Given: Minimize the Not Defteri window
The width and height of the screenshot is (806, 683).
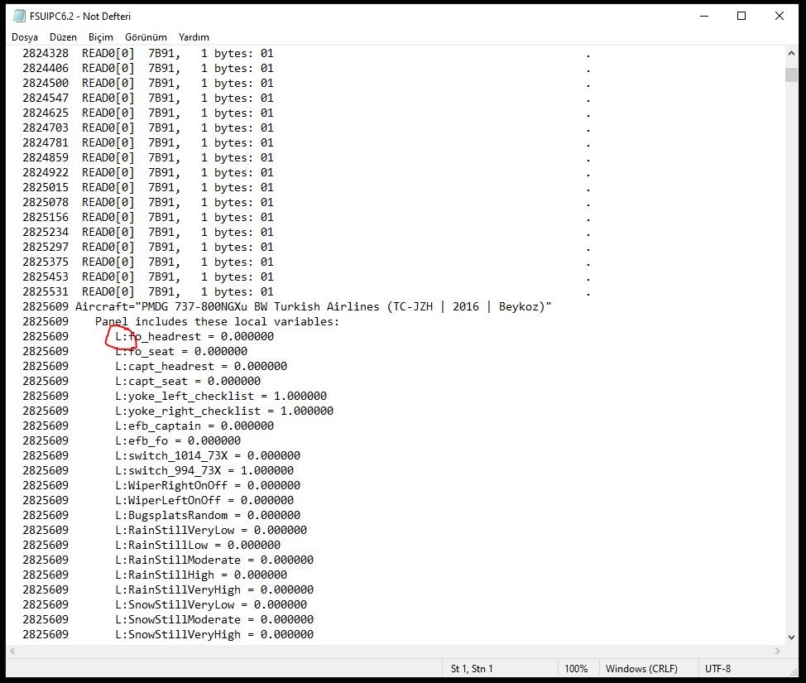Looking at the screenshot, I should (x=704, y=16).
